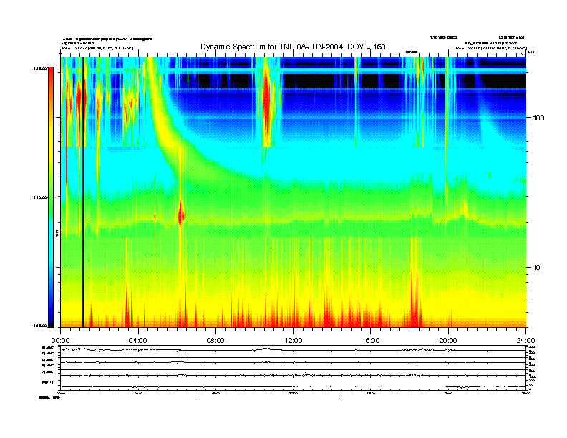Click the -140.00 color scale label
Viewport: 567px width, 438px height.
(x=39, y=198)
